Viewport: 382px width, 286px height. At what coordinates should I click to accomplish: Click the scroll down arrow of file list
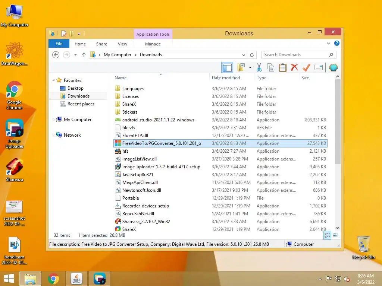338,228
